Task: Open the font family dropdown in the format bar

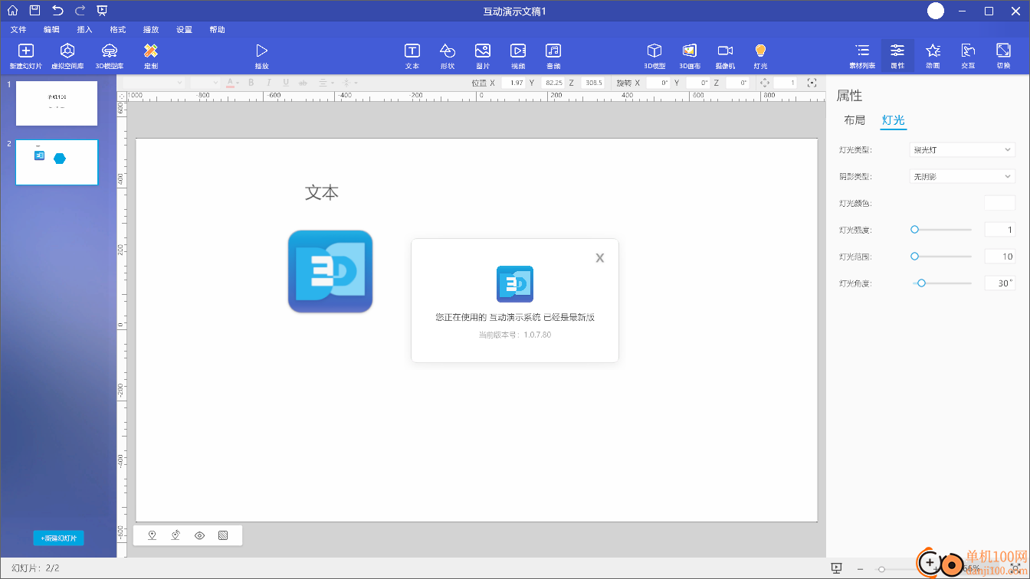Action: coord(153,82)
